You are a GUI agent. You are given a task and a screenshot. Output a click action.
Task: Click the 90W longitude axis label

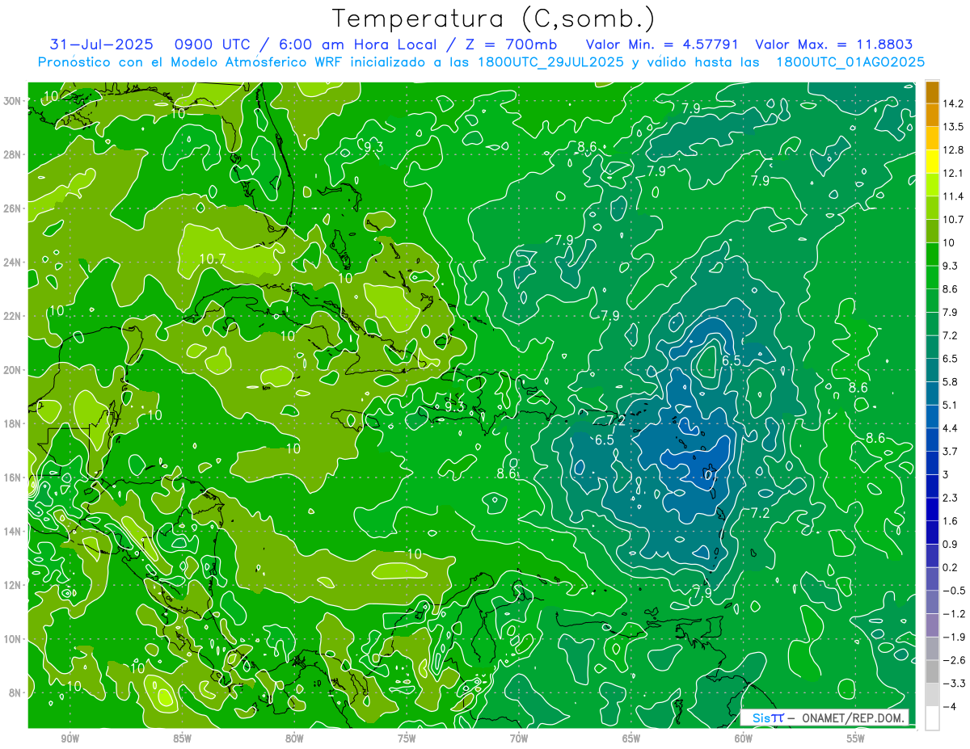70,738
